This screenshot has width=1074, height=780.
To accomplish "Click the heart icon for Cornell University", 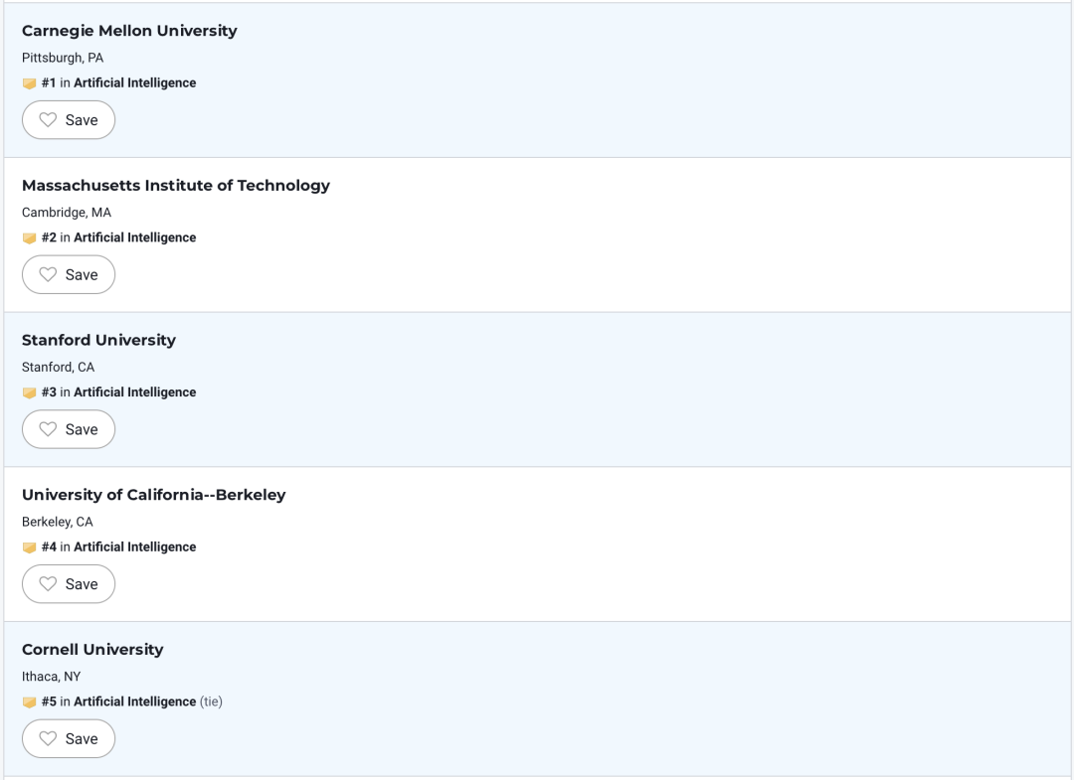I will point(48,738).
